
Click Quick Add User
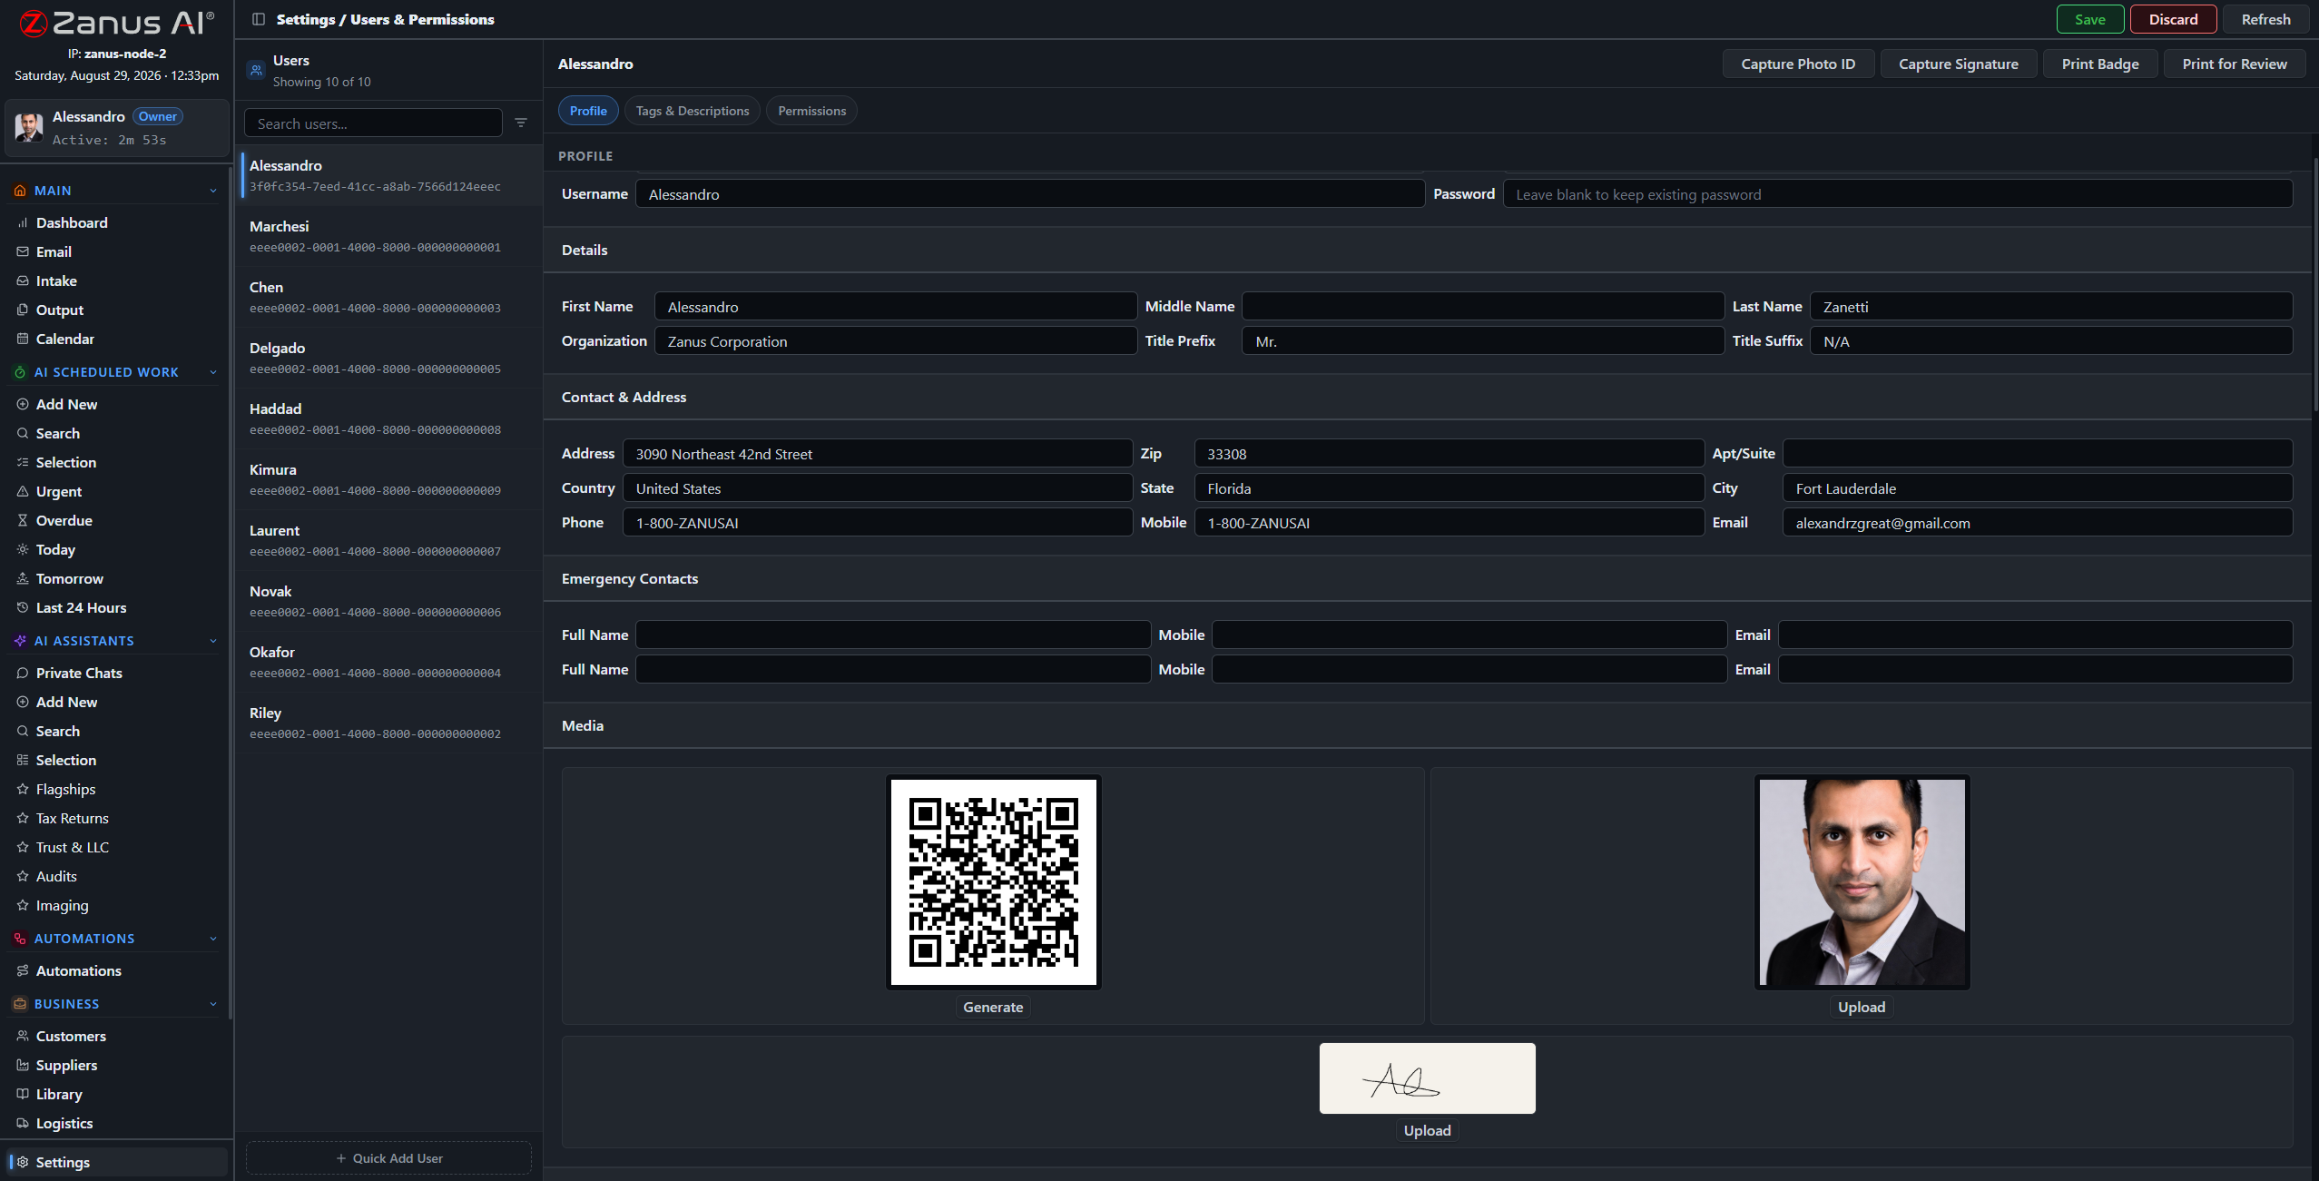point(388,1158)
